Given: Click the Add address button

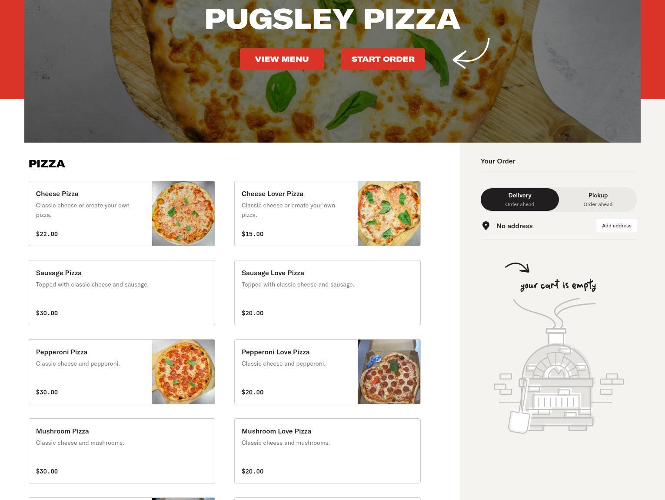Looking at the screenshot, I should click(x=616, y=226).
